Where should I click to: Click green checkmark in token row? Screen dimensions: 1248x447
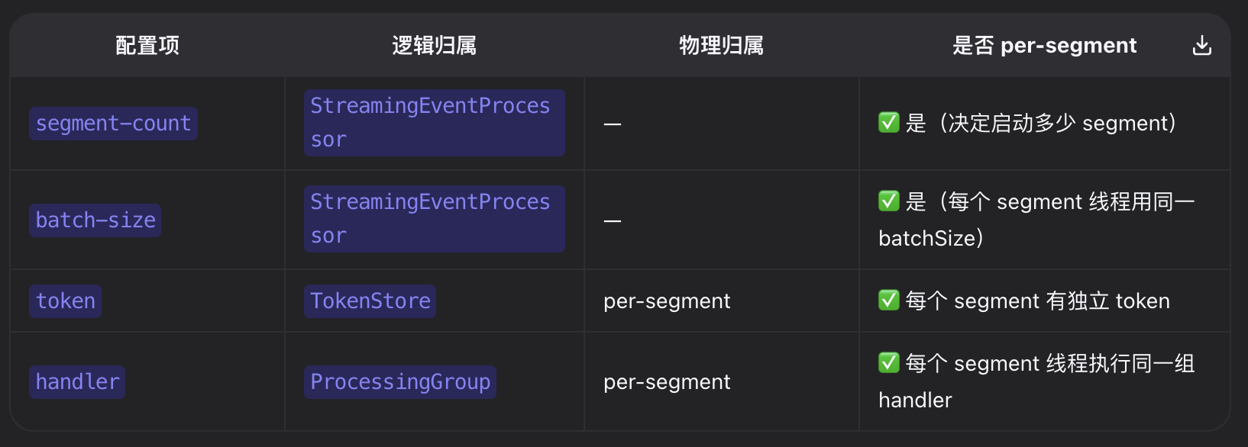click(x=889, y=301)
